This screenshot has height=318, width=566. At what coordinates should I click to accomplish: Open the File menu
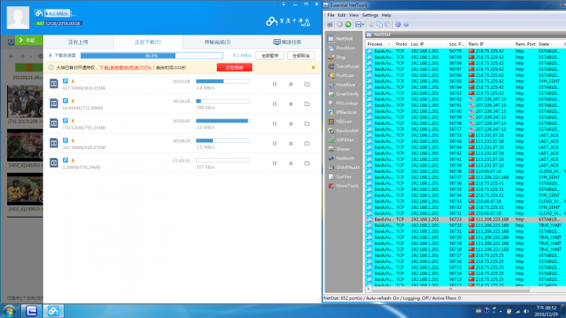click(331, 15)
